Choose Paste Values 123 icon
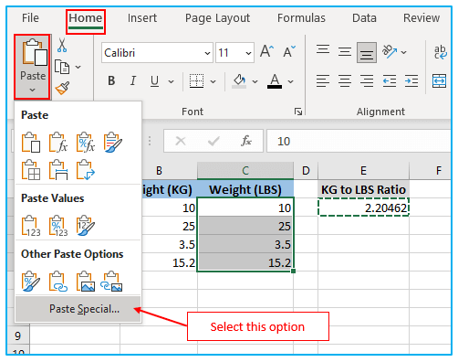The width and height of the screenshot is (458, 362). click(x=31, y=226)
